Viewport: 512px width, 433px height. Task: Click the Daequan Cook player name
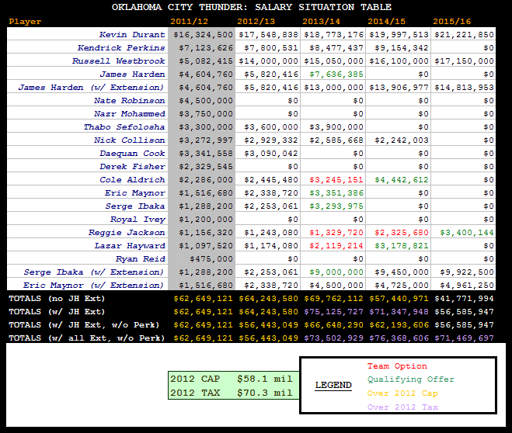pyautogui.click(x=132, y=153)
